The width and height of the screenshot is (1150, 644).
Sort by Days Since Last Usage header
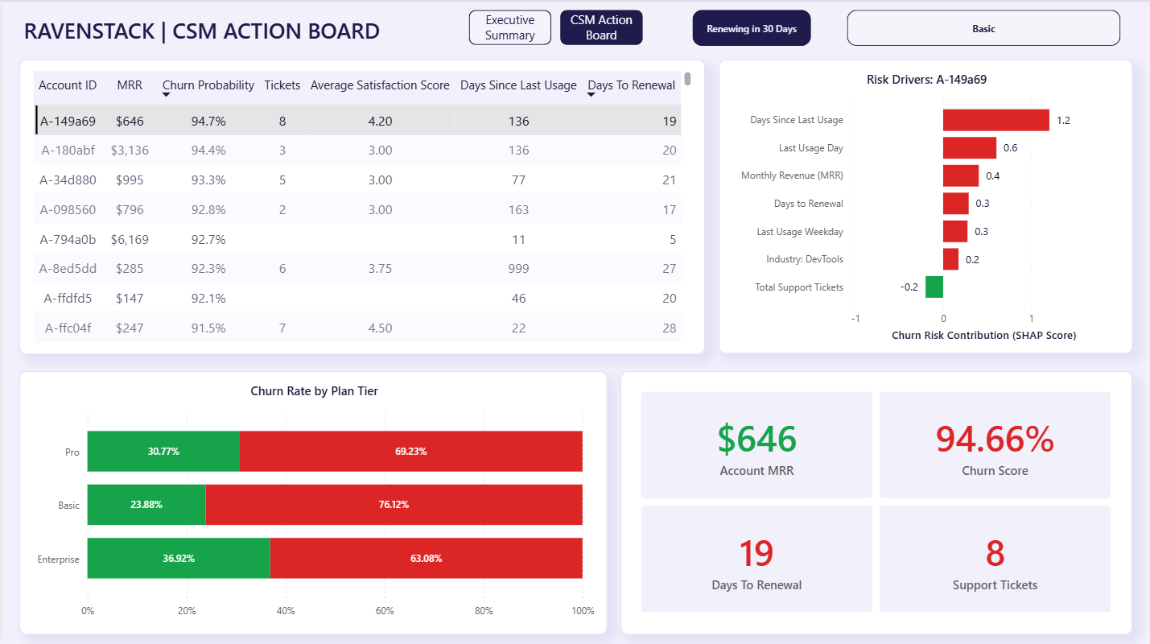point(518,85)
